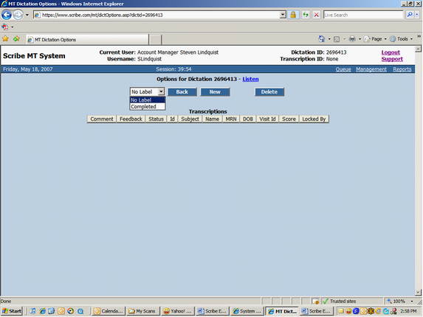Click the Refresh page icon

click(x=306, y=15)
